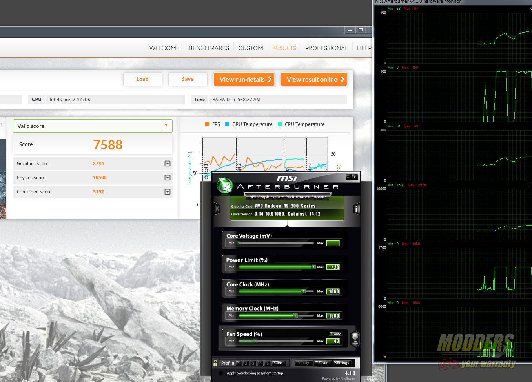The height and width of the screenshot is (382, 532).
Task: Click the Core Clock slider handle
Action: pyautogui.click(x=303, y=291)
